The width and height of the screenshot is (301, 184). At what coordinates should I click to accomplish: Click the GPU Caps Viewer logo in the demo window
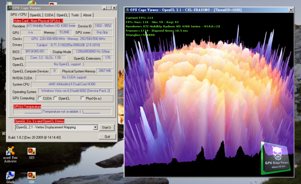point(276,158)
